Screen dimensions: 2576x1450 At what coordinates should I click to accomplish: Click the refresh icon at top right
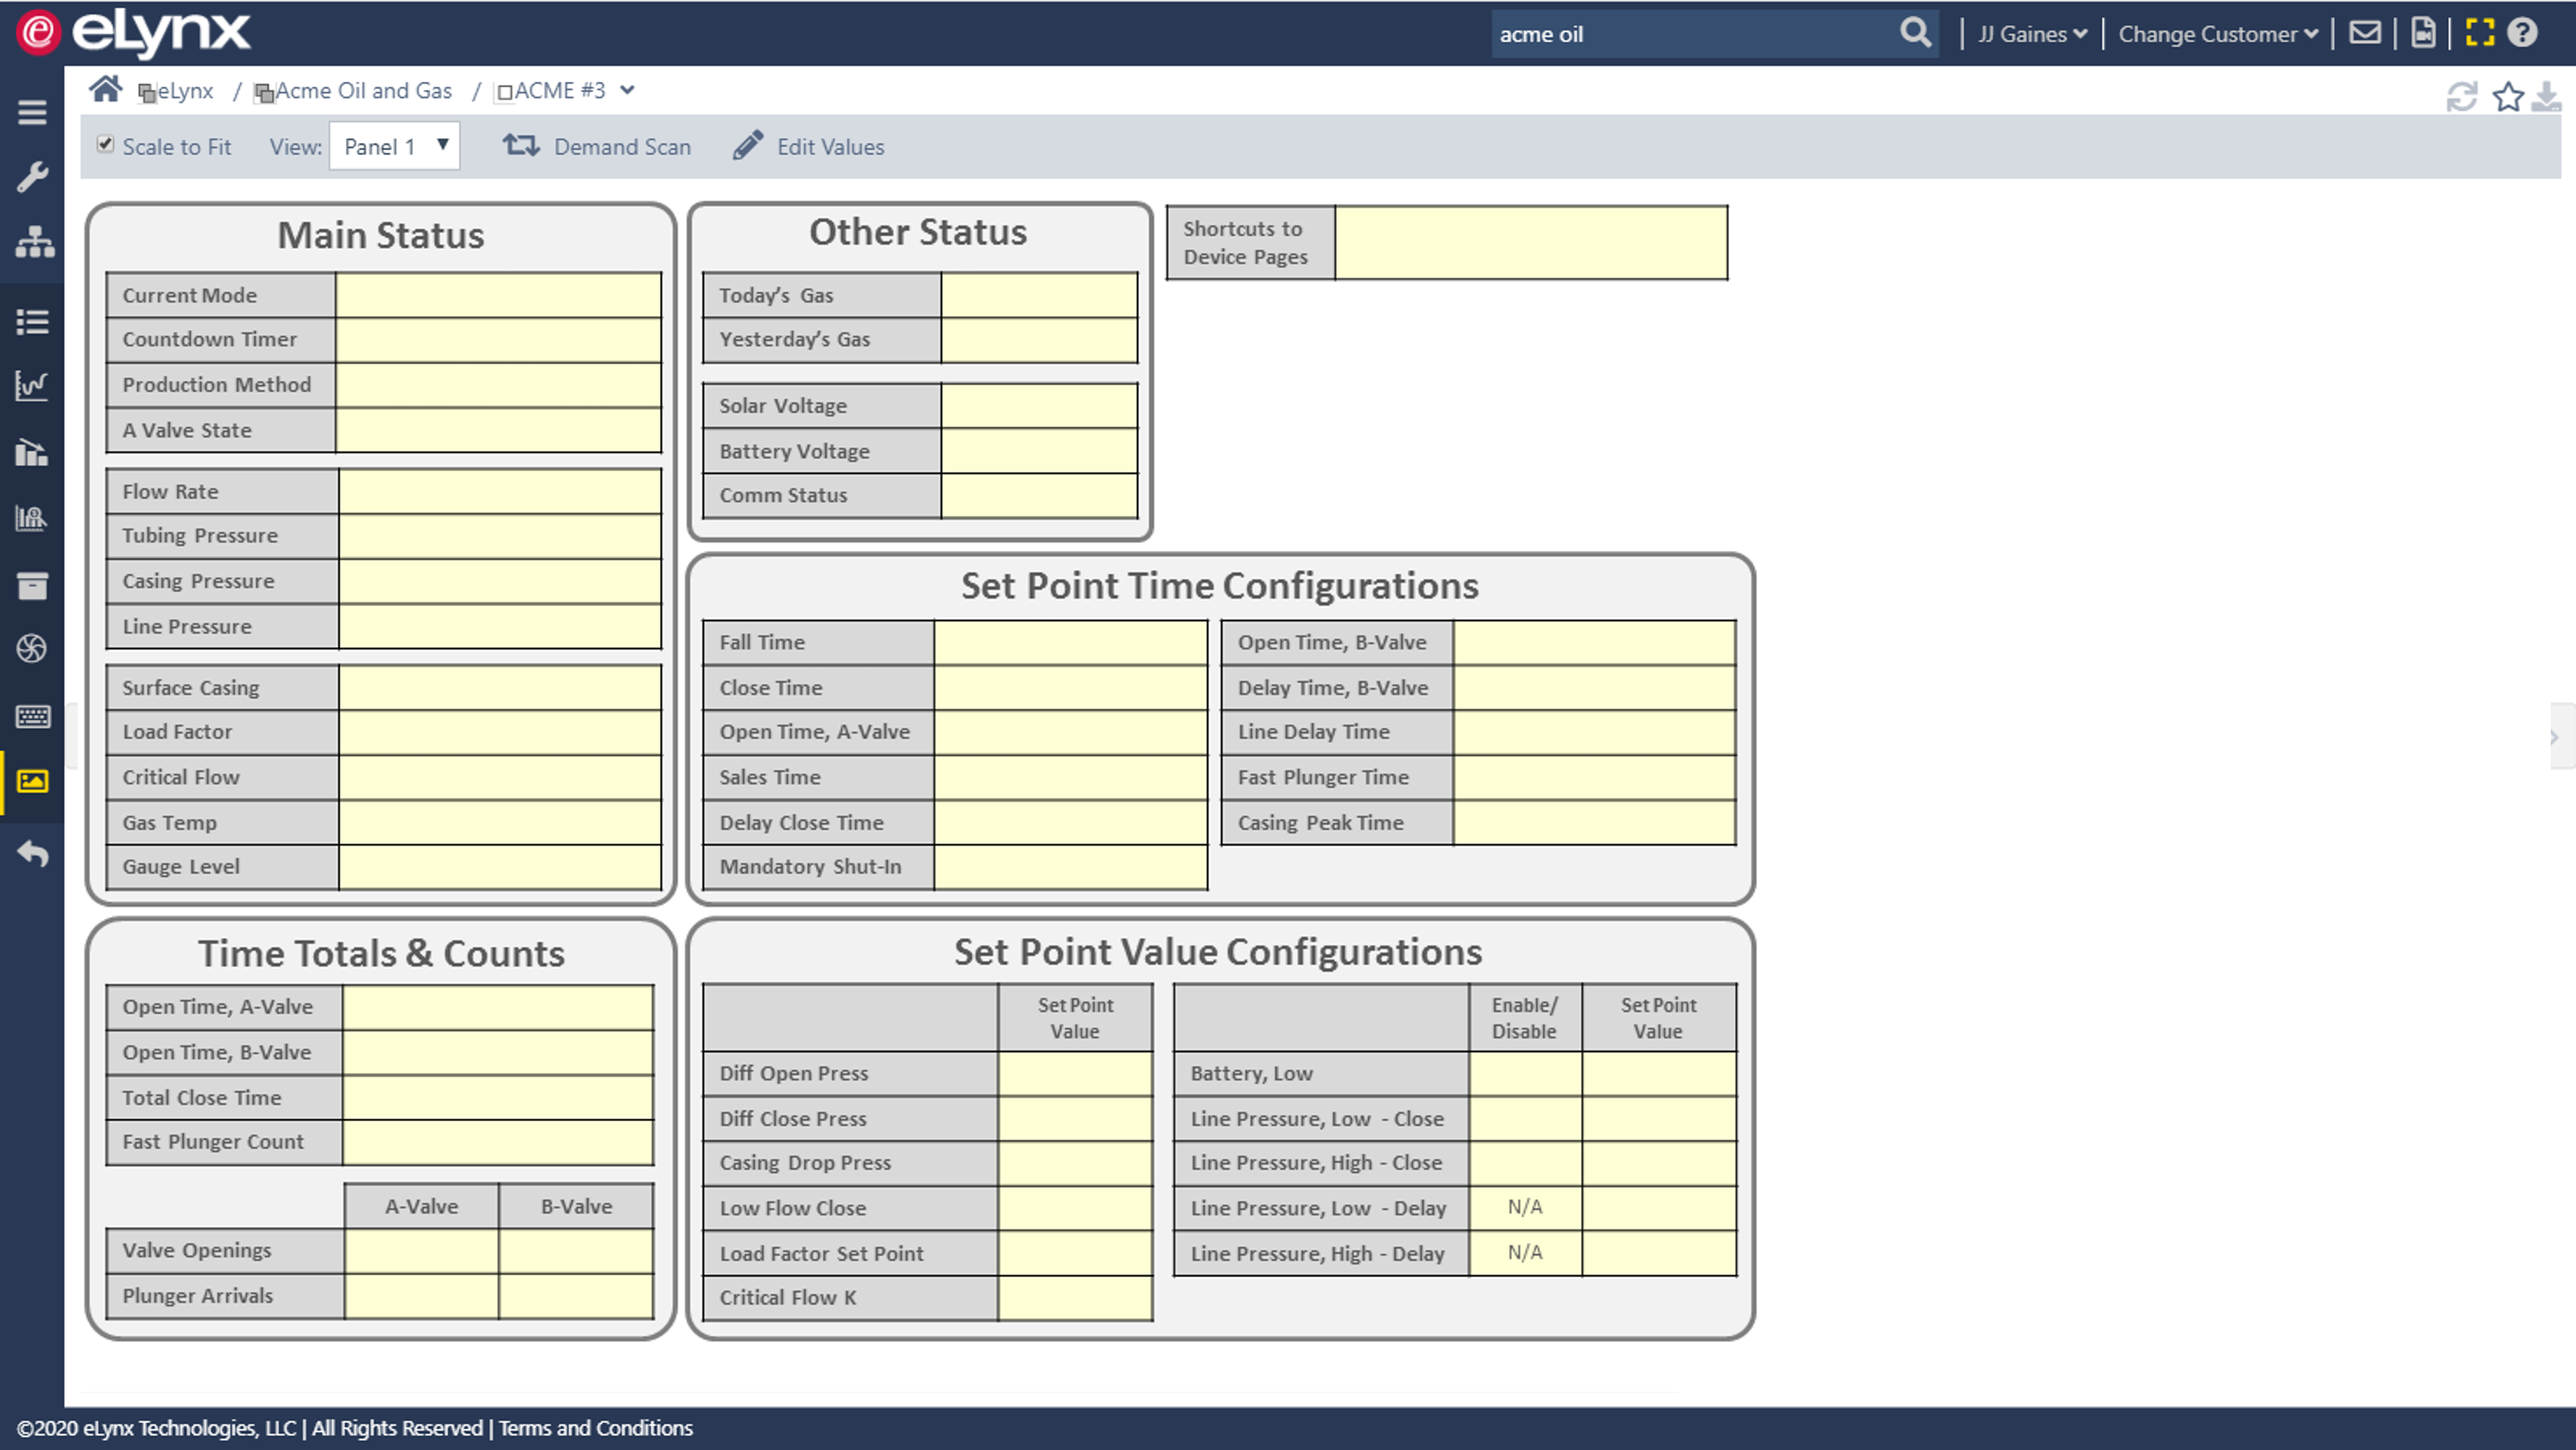tap(2462, 97)
